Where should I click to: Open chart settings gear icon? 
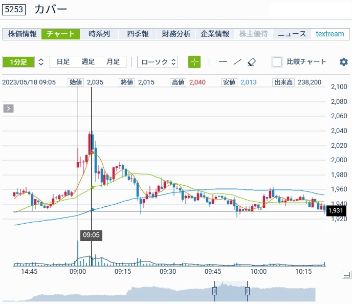point(343,62)
